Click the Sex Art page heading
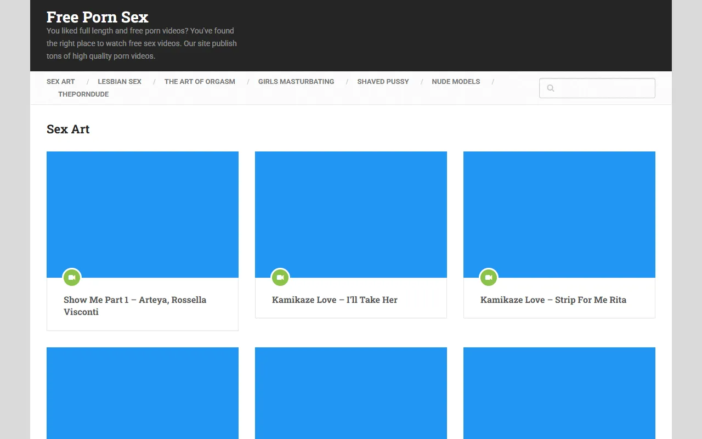This screenshot has width=702, height=439. 68,130
